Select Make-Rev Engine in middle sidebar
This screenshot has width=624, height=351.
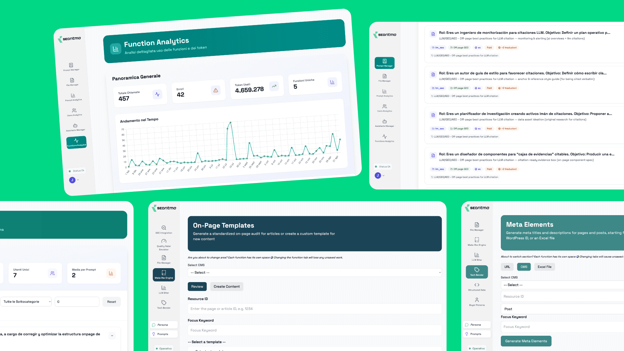pyautogui.click(x=164, y=275)
